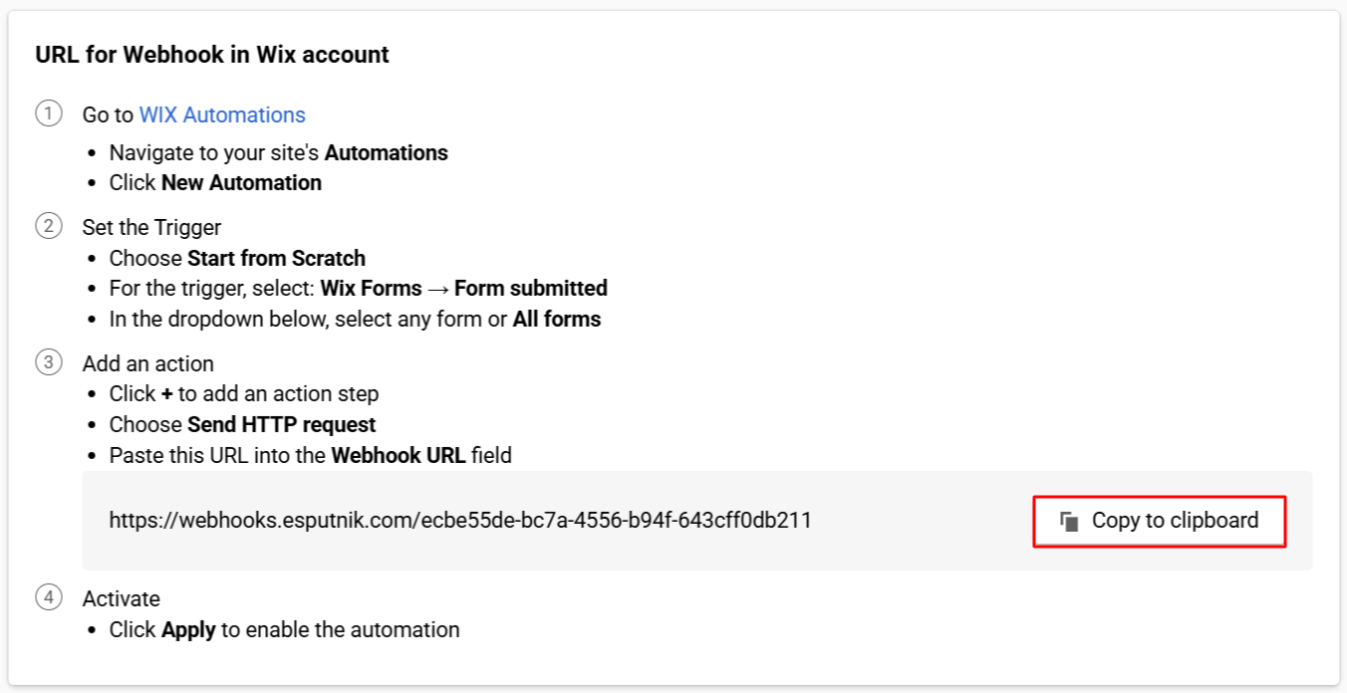Screen dimensions: 1347x693
Task: Click the copy icon beside the clipboard label
Action: (x=1070, y=522)
